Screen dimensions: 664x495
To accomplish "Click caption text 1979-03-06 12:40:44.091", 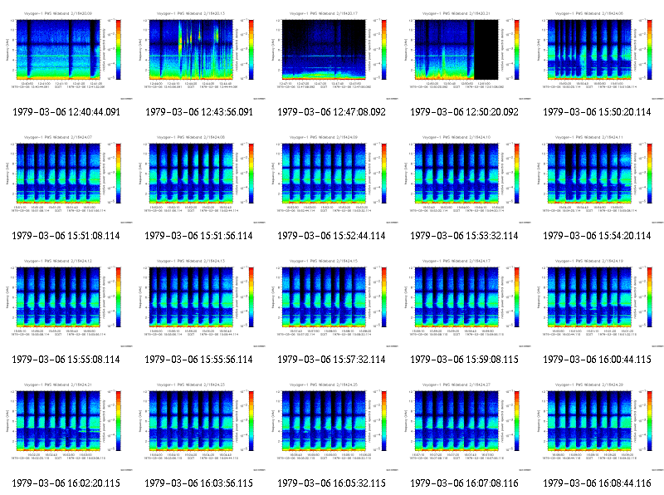I will click(66, 112).
